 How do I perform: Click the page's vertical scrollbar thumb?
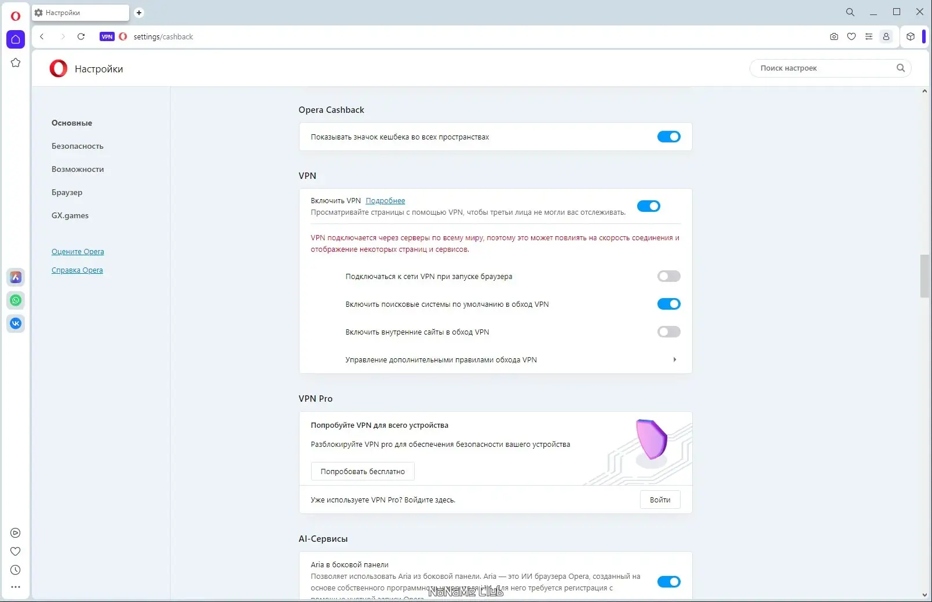pyautogui.click(x=924, y=276)
